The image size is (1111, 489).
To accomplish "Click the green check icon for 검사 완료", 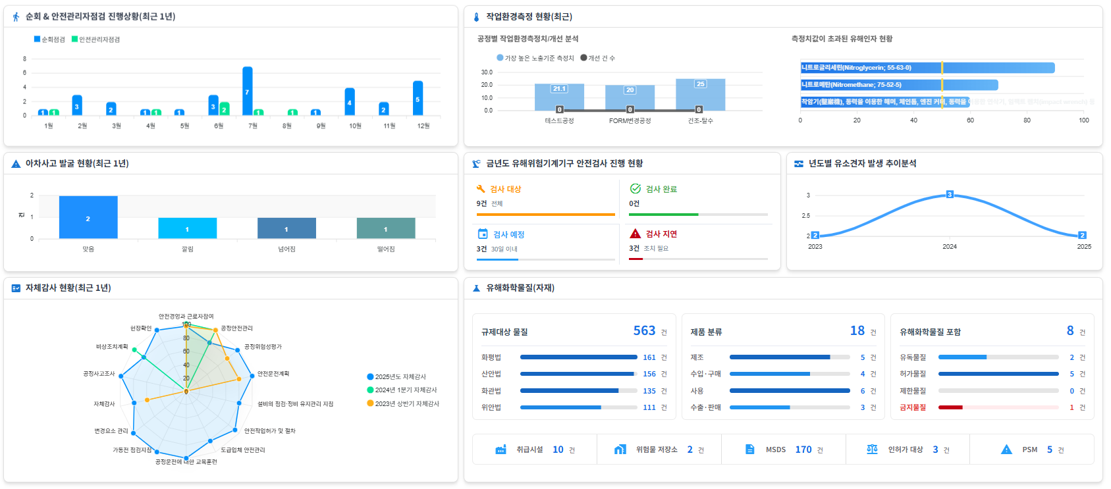I will coord(636,189).
